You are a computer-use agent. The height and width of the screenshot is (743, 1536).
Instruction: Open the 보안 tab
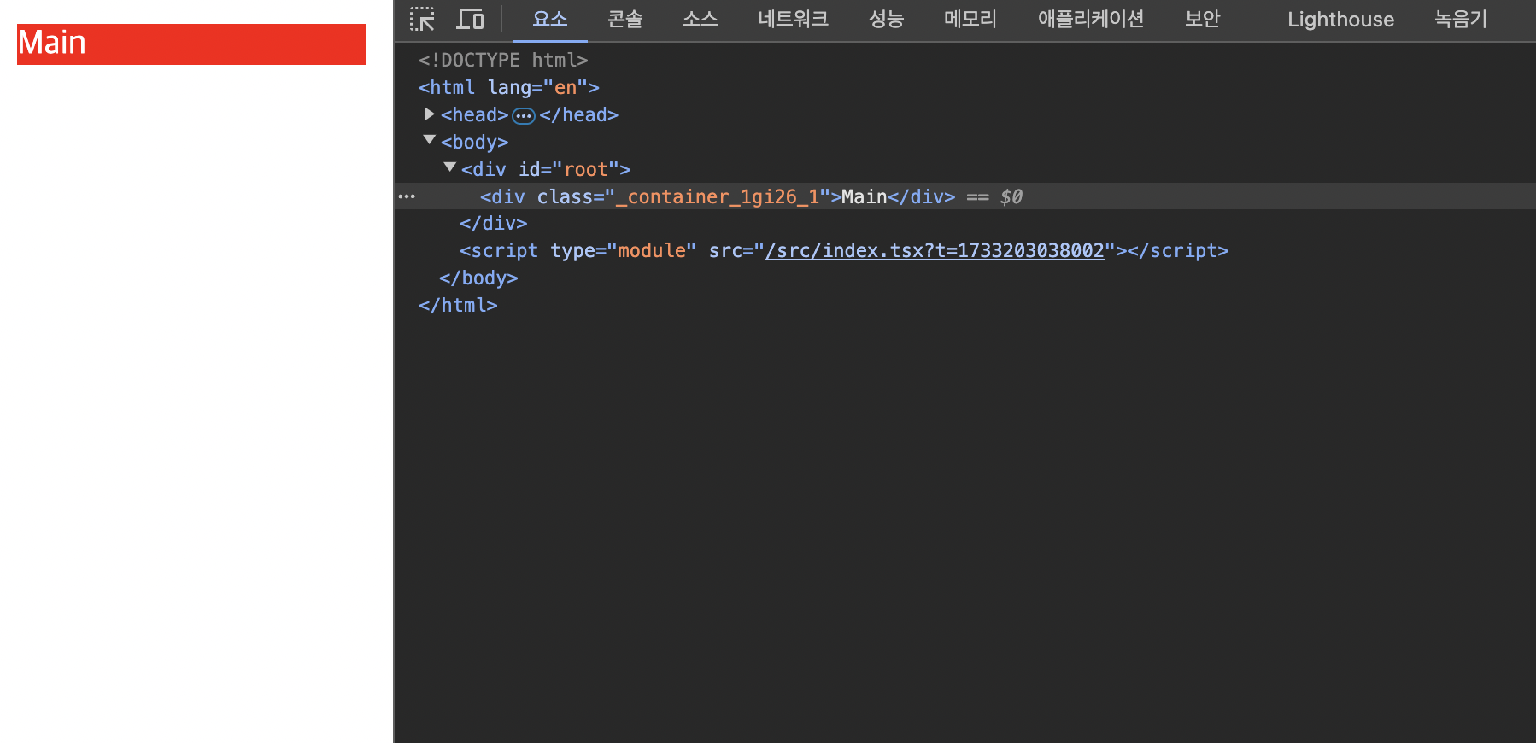(1203, 20)
